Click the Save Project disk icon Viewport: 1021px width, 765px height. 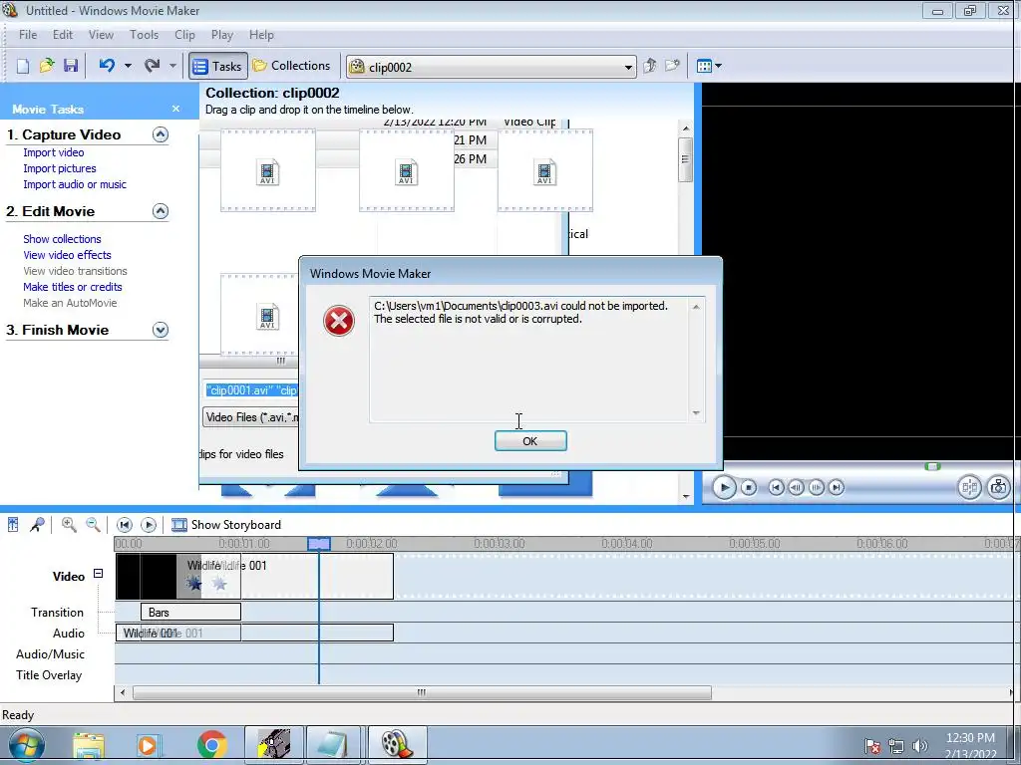[71, 66]
